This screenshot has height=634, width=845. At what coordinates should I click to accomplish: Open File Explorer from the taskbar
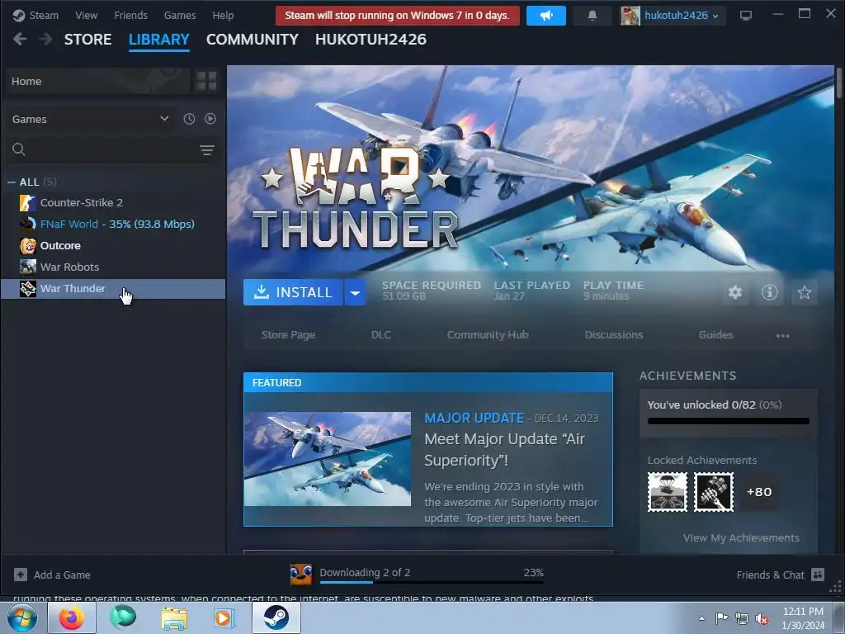(174, 617)
